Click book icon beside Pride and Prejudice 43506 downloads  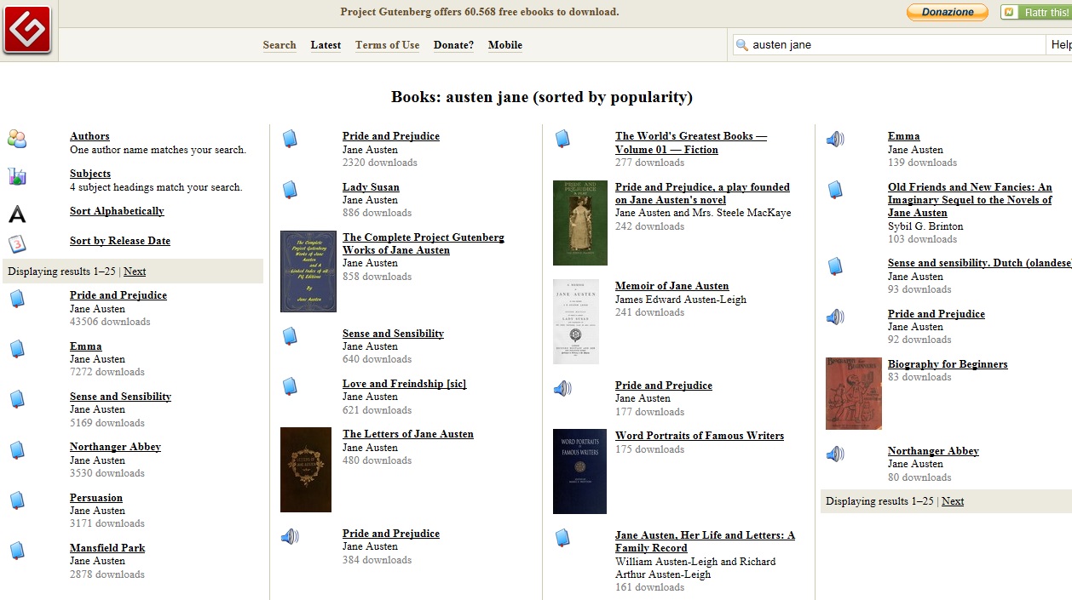tap(17, 299)
